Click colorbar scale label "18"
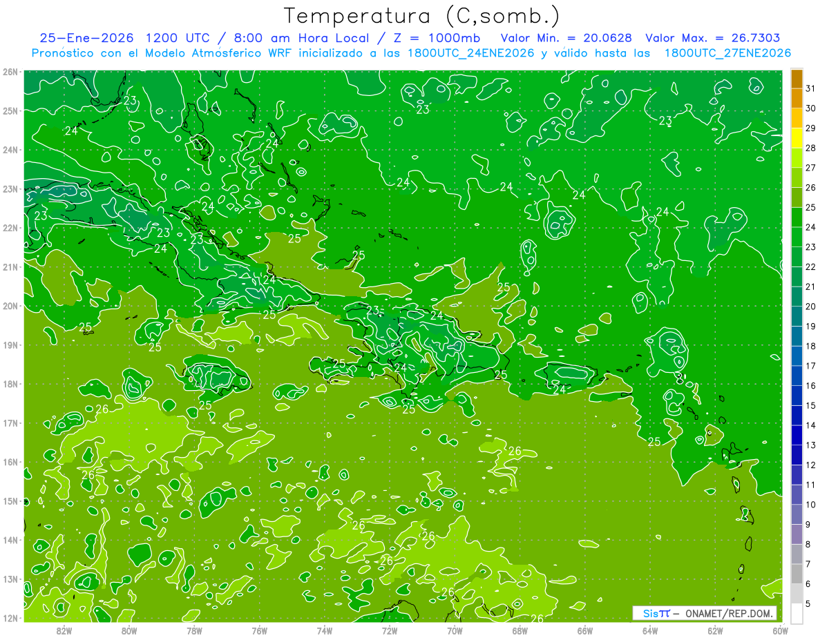The image size is (829, 640). coord(810,346)
